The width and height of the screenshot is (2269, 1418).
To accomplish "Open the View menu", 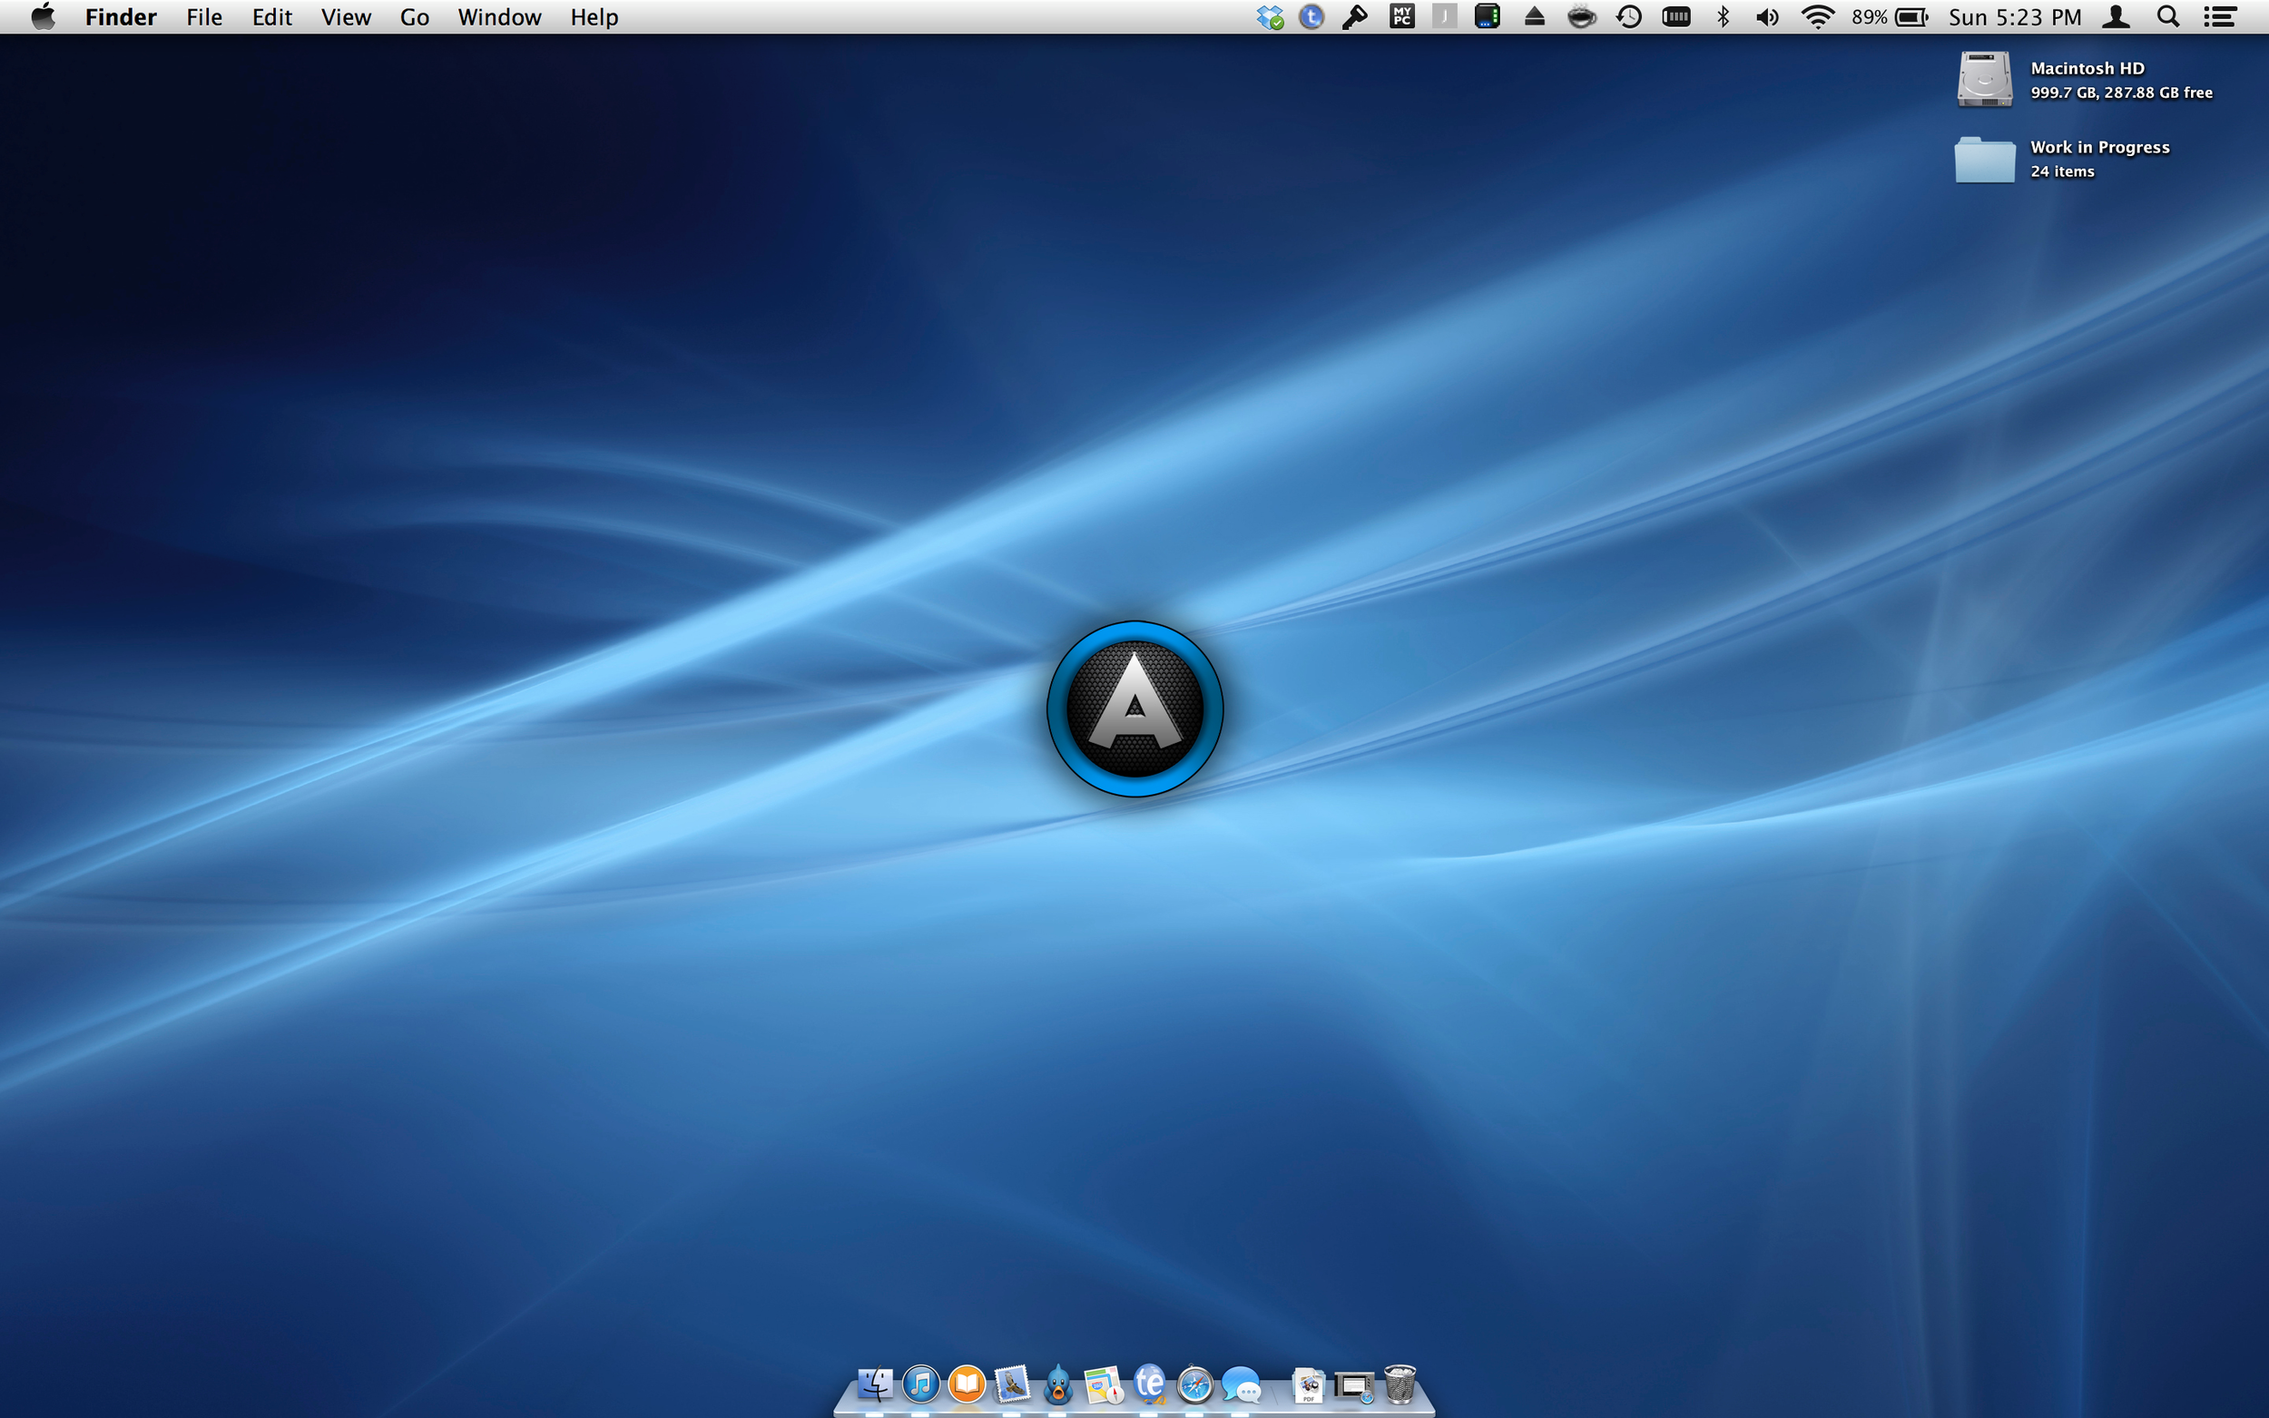I will coord(346,17).
